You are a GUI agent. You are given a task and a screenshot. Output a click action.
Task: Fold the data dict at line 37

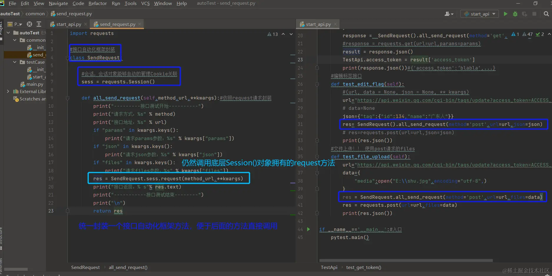click(x=317, y=173)
